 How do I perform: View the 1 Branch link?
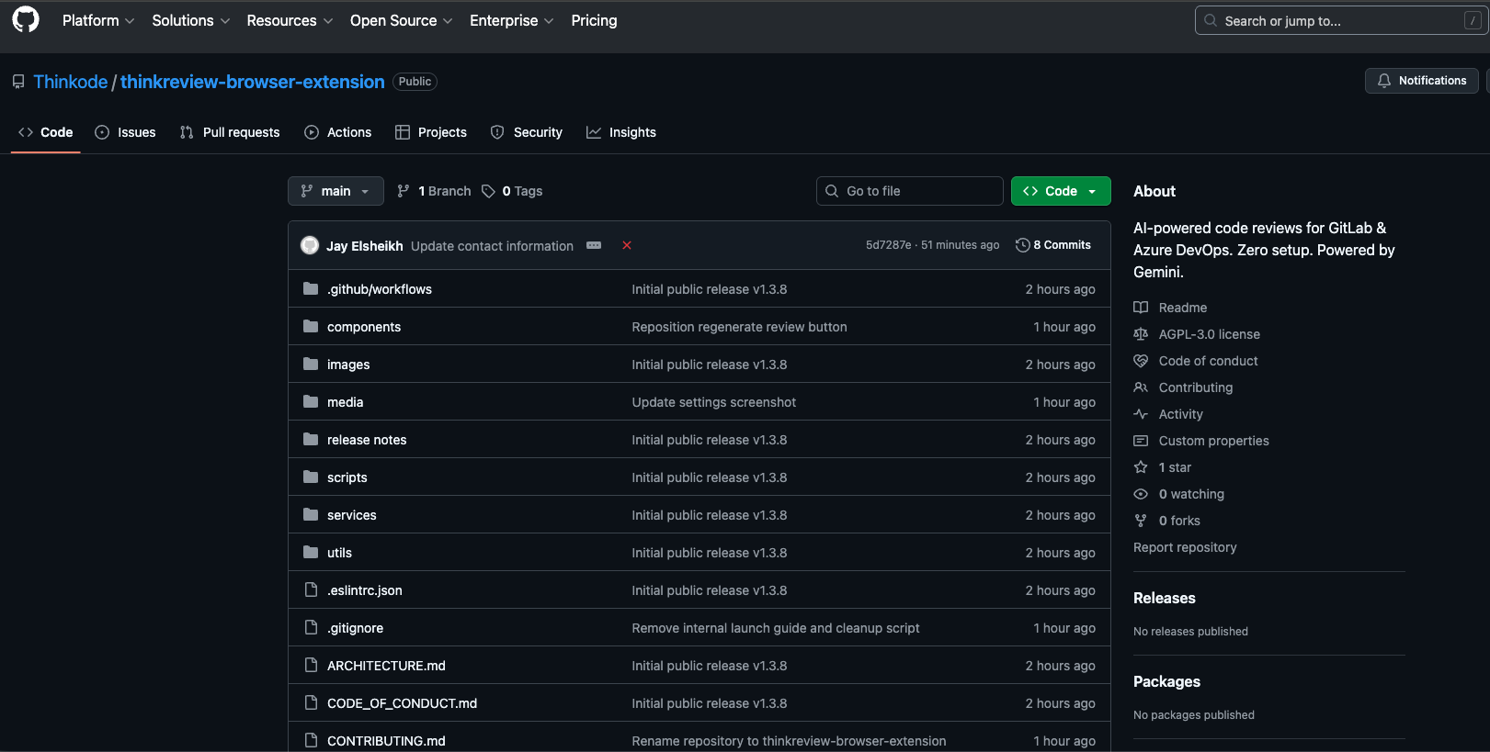click(434, 191)
